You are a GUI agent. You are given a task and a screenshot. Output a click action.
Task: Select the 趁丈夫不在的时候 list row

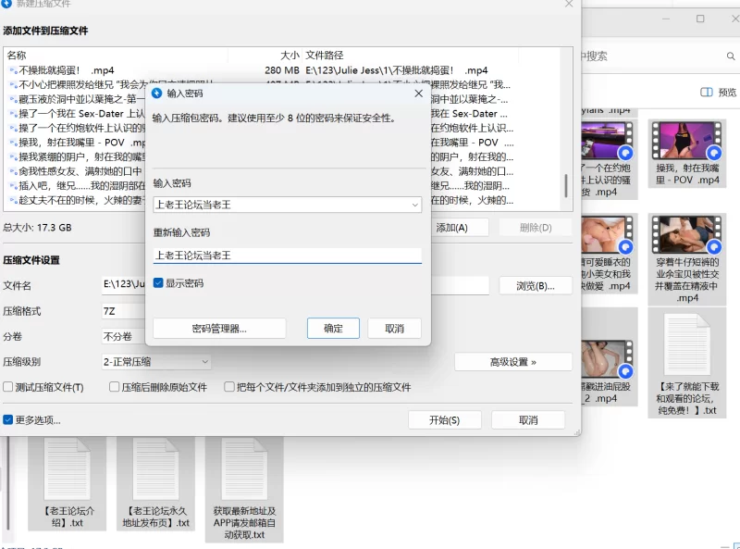(x=283, y=200)
